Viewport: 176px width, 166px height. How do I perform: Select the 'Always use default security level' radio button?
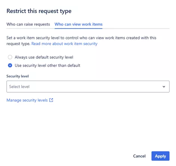(x=10, y=57)
